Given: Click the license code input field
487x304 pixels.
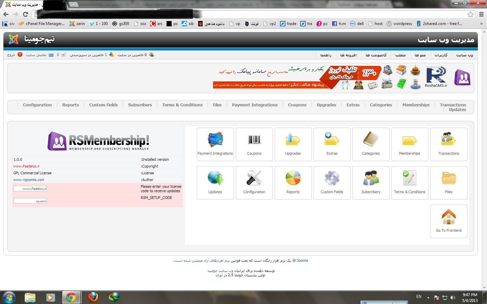Looking at the screenshot, I should pyautogui.click(x=30, y=188).
